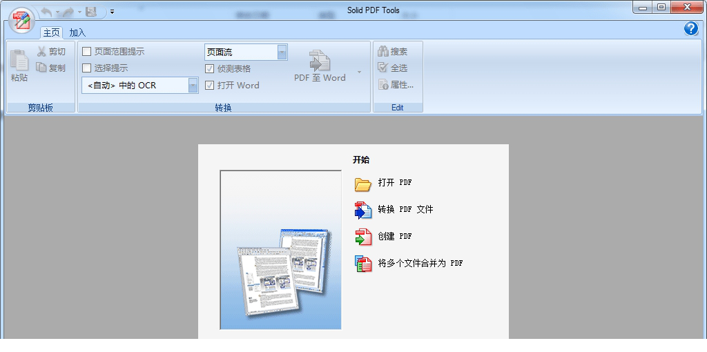Restore down the Solid PDF Tools window
This screenshot has height=352, width=707.
tap(661, 7)
